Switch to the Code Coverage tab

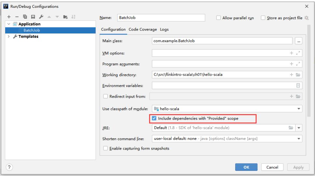coord(143,29)
